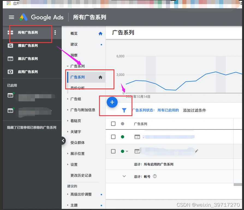The height and width of the screenshot is (210, 244).
Task: Open the 概览 page
Action: point(74,34)
